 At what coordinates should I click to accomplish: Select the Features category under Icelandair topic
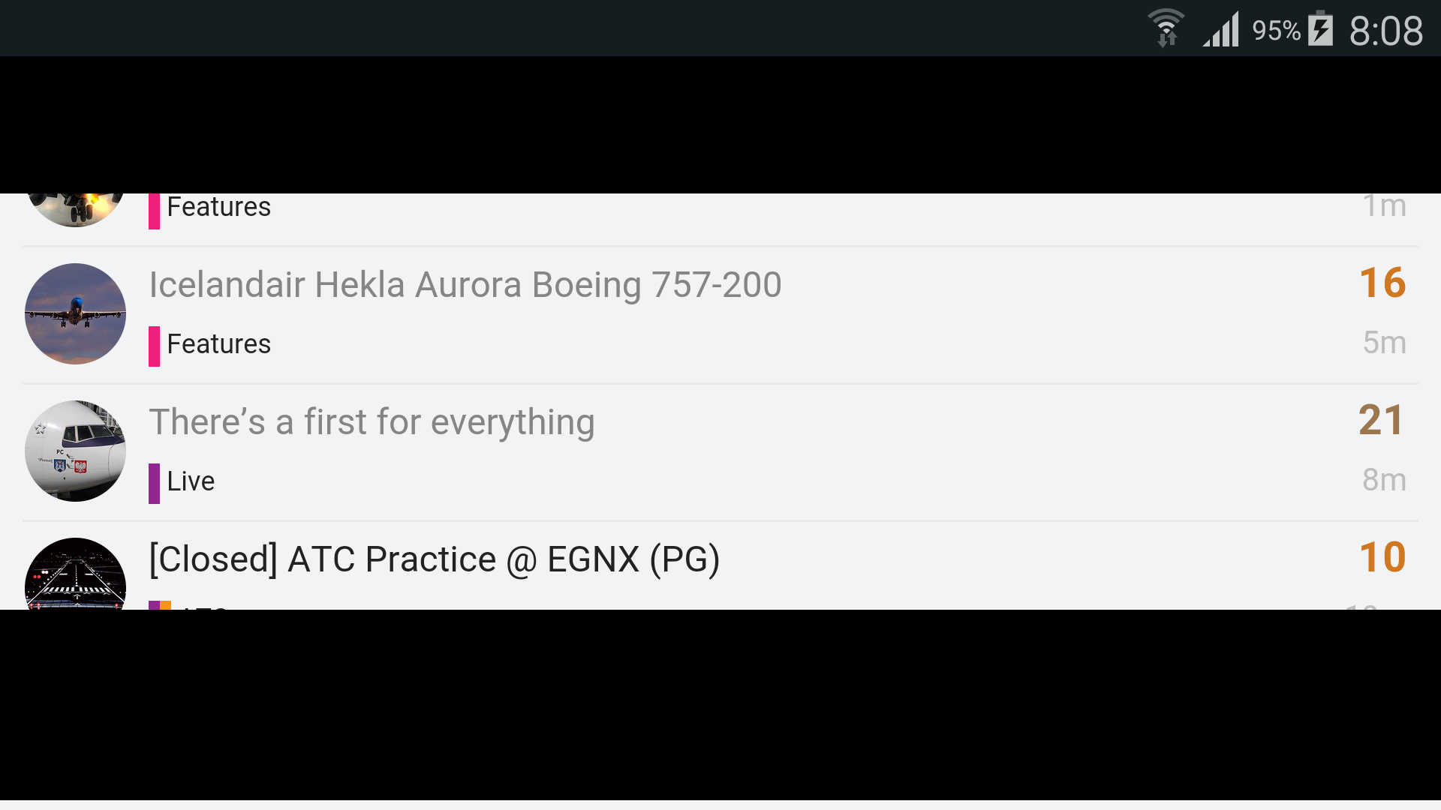pos(218,344)
